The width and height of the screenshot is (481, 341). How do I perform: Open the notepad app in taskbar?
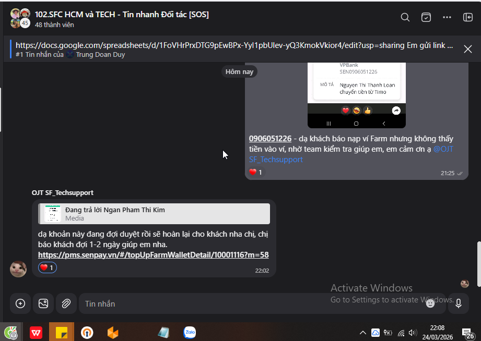tap(163, 333)
